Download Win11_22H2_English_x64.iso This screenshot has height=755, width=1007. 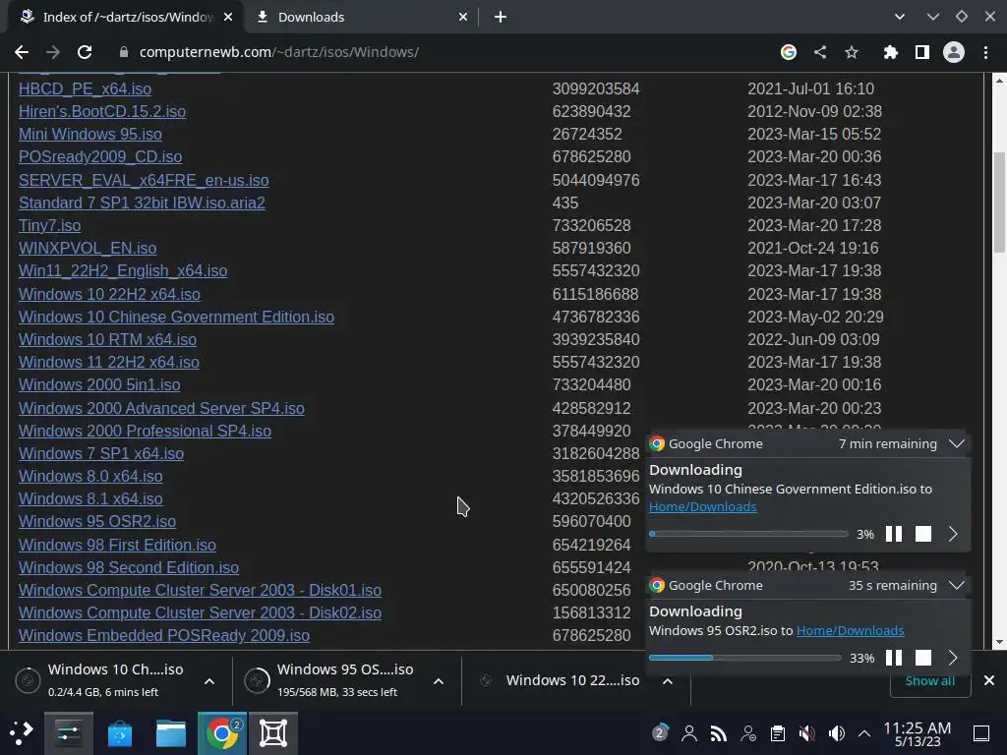[123, 271]
